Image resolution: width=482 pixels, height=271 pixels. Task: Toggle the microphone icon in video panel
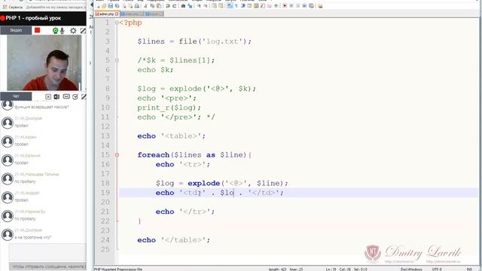[x=62, y=30]
